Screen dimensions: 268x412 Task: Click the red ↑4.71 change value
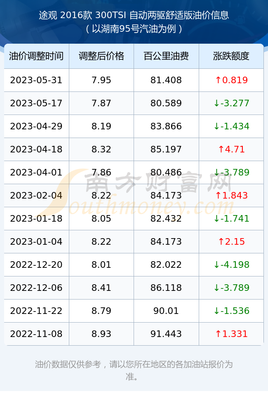(231, 150)
